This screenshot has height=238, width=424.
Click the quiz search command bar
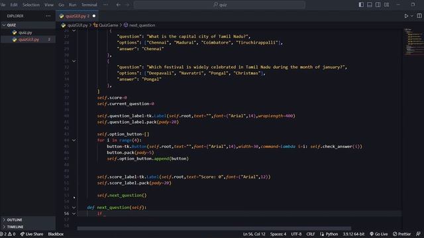tap(219, 5)
